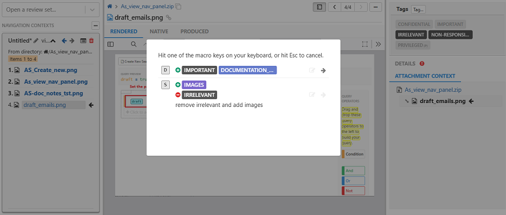Toggle the CONFIDENTIAL tag

coord(414,24)
